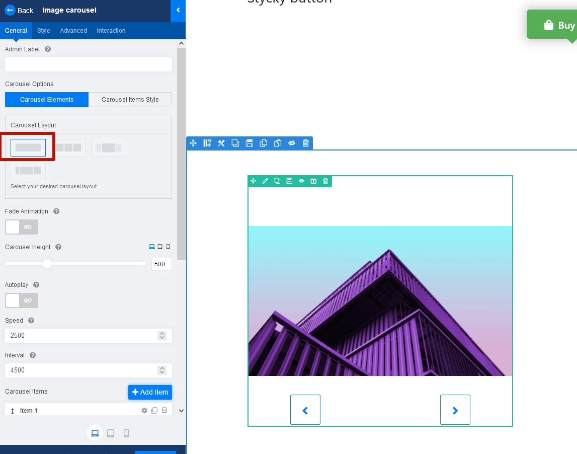
Task: Click the Interval field stepper arrows
Action: point(161,370)
